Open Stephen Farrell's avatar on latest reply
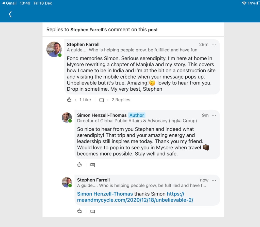The image size is (260, 227). click(x=67, y=182)
